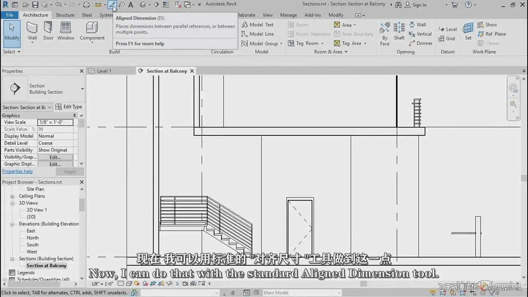Click Show work plane button

click(x=487, y=25)
